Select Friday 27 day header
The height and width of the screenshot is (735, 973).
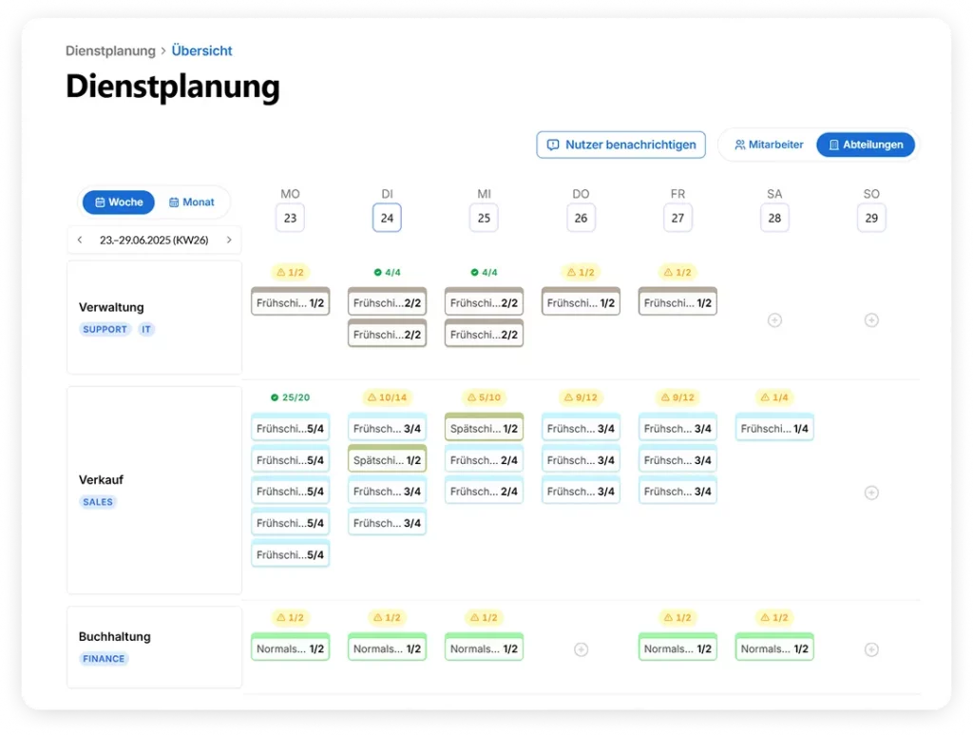[x=677, y=218]
